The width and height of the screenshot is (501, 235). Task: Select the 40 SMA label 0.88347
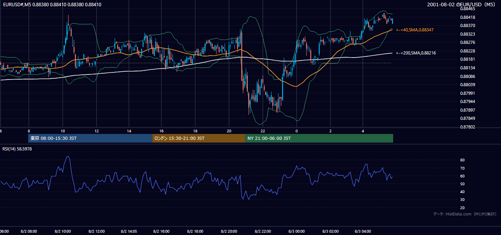point(415,30)
